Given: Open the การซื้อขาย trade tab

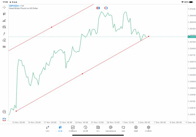Looking at the screenshot, I should coord(73,129).
